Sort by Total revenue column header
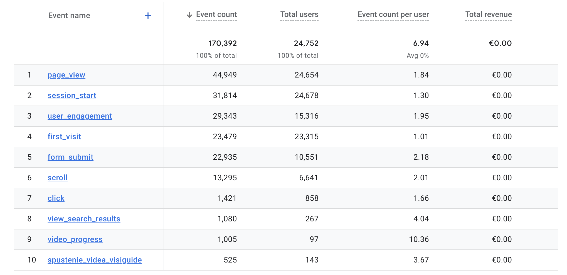567x275 pixels. coord(488,15)
